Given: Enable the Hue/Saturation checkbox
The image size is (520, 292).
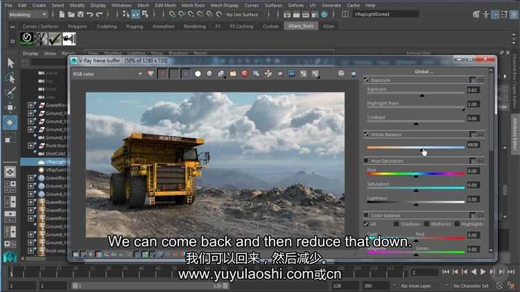Looking at the screenshot, I should (366, 160).
